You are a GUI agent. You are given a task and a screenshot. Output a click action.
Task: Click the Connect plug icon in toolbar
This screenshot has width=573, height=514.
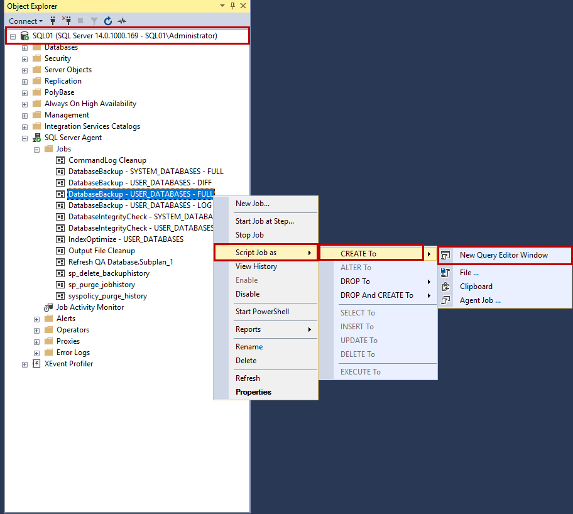(x=53, y=21)
